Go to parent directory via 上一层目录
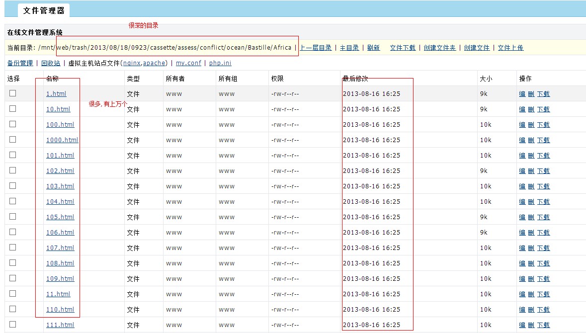The height and width of the screenshot is (333, 586). coord(316,48)
